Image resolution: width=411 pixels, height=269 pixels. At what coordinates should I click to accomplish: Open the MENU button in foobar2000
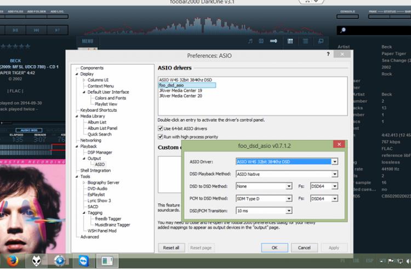click(88, 42)
